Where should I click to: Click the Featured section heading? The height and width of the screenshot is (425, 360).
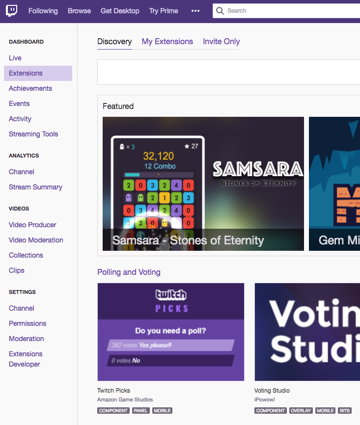(x=118, y=106)
